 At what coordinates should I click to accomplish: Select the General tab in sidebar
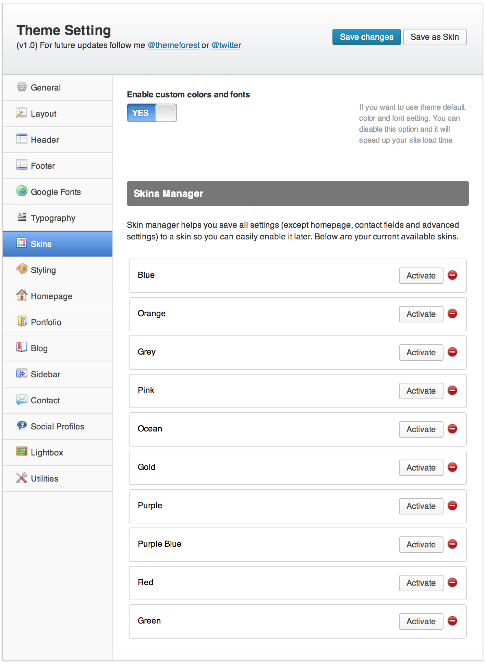(46, 88)
